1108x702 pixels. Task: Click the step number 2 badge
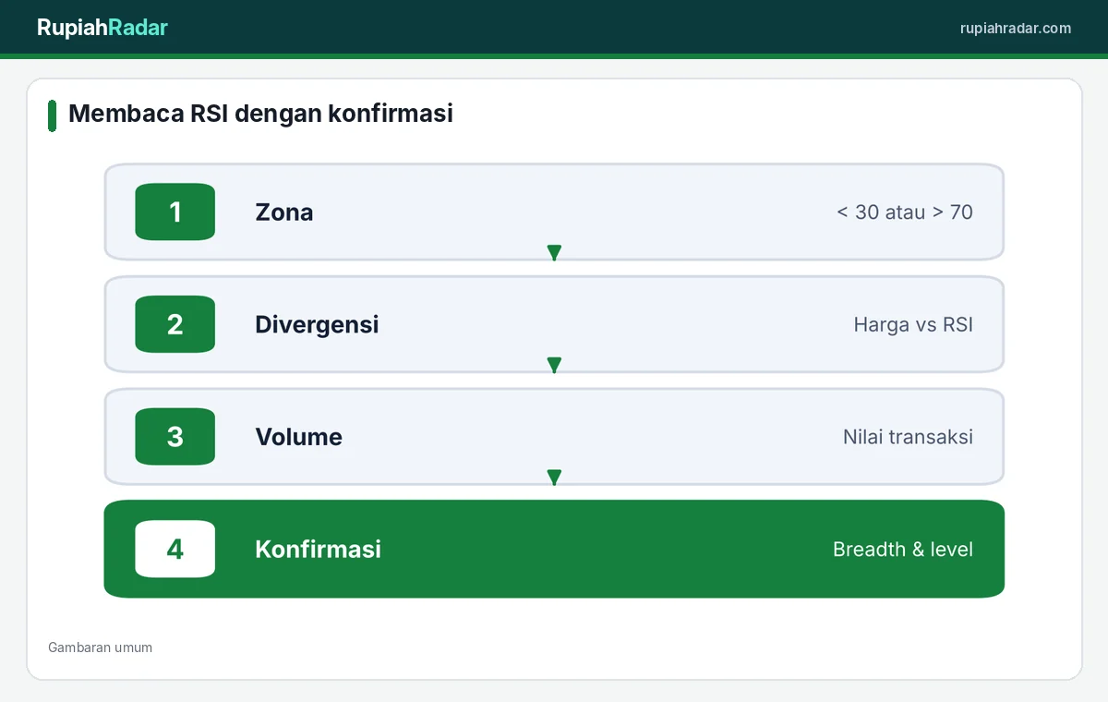pyautogui.click(x=175, y=324)
